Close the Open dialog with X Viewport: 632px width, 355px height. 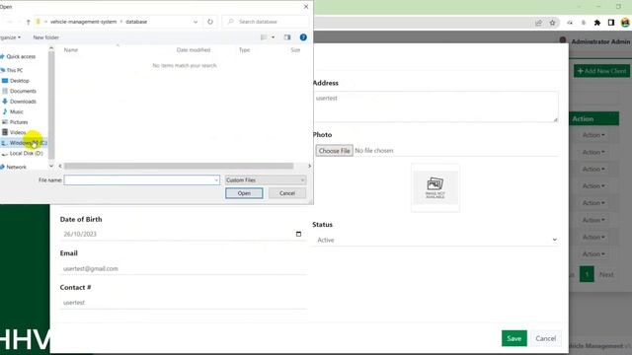click(306, 7)
